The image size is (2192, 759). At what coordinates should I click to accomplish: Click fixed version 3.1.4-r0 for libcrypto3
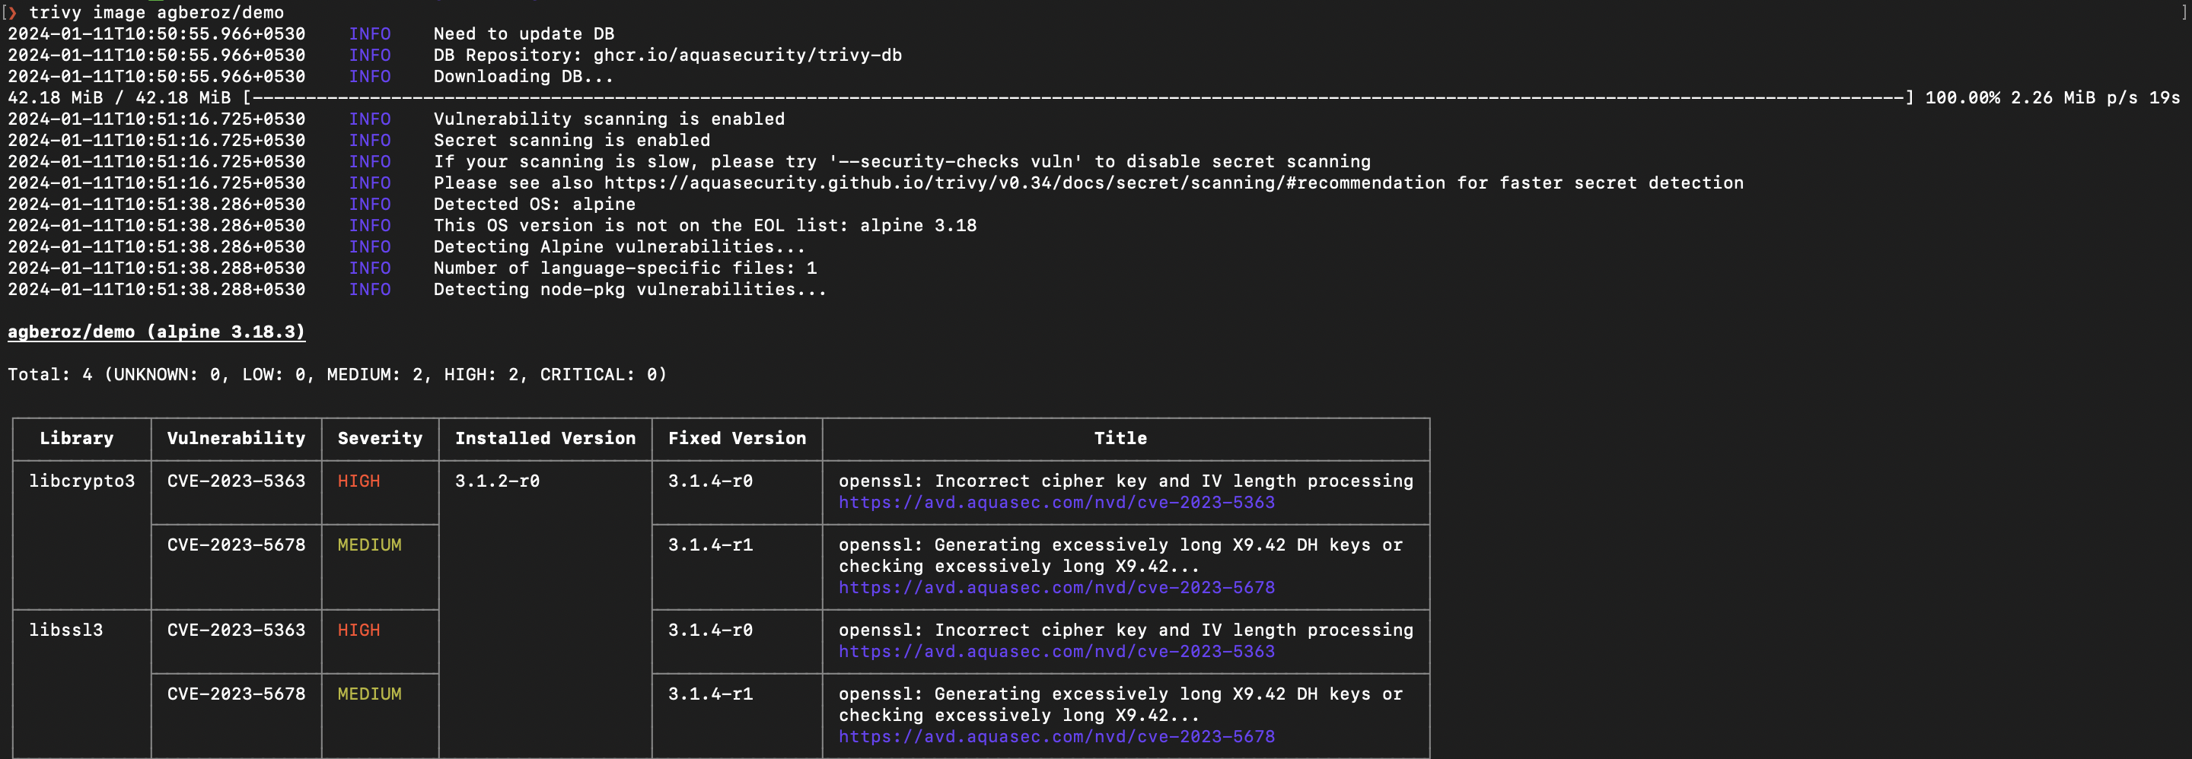[x=709, y=481]
